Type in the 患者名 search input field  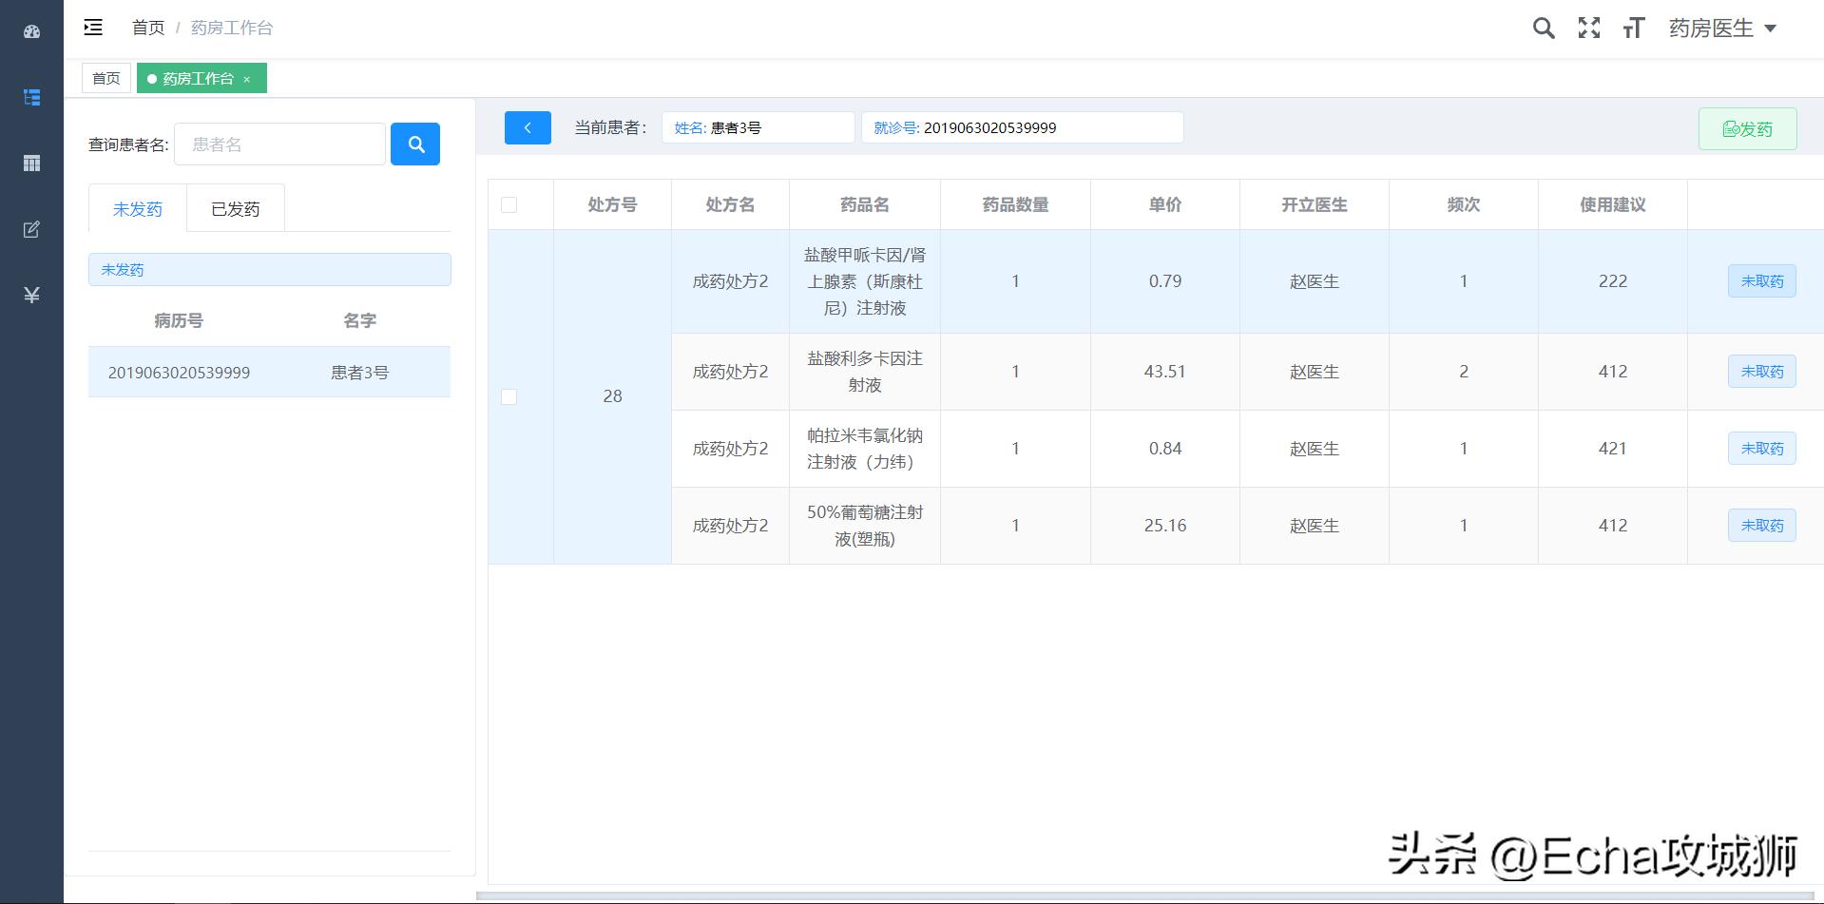[x=278, y=144]
